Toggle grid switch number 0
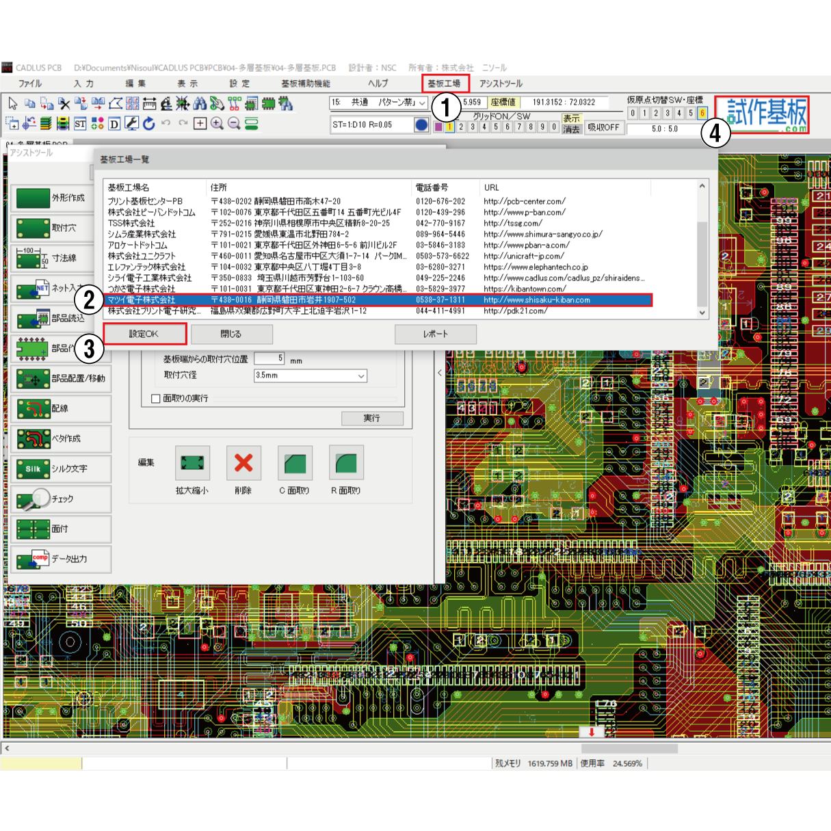831x831 pixels. [x=554, y=127]
